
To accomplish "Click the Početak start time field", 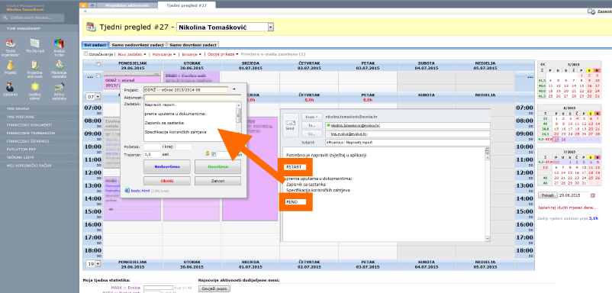I will 152,146.
